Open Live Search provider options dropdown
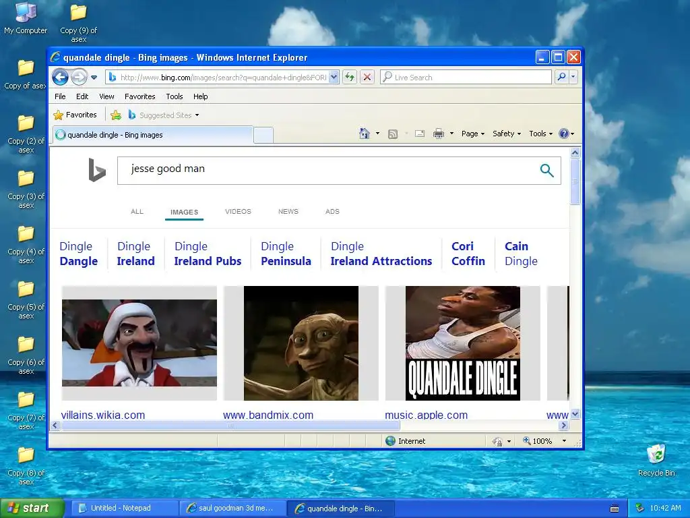This screenshot has height=518, width=690. [573, 77]
